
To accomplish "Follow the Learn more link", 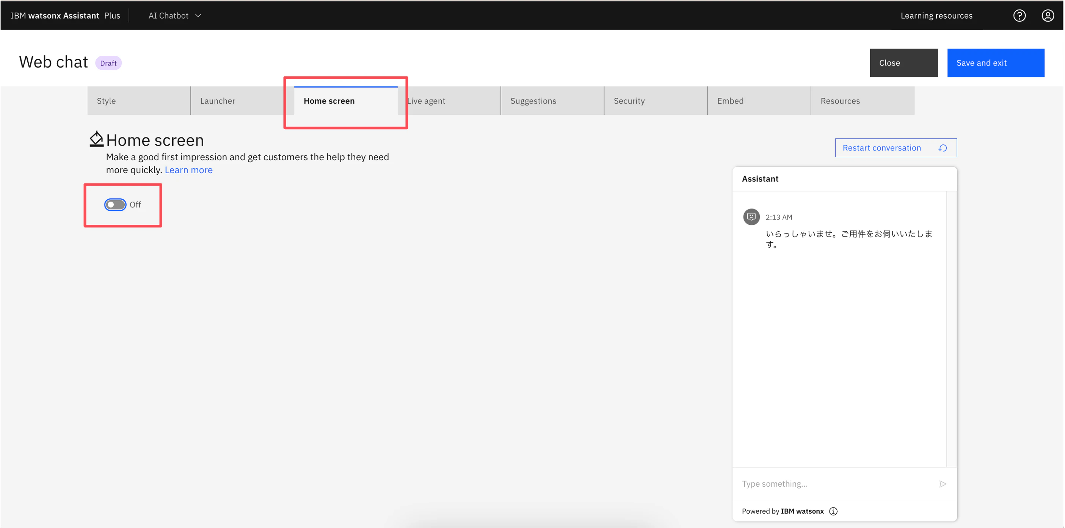I will tap(188, 170).
